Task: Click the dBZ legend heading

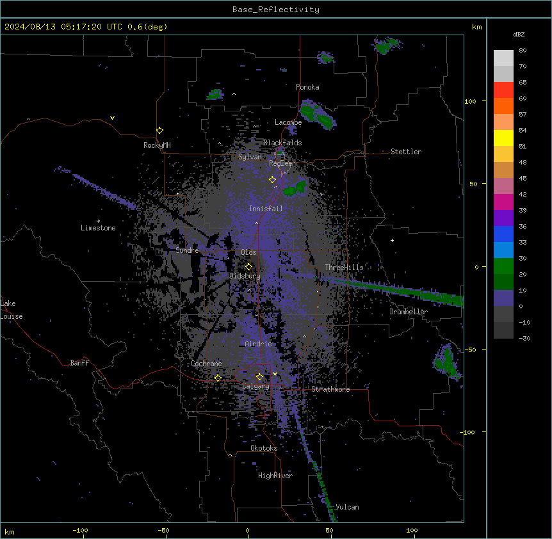Action: pyautogui.click(x=519, y=35)
